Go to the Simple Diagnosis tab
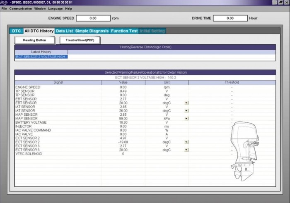This screenshot has width=290, height=203. [92, 31]
